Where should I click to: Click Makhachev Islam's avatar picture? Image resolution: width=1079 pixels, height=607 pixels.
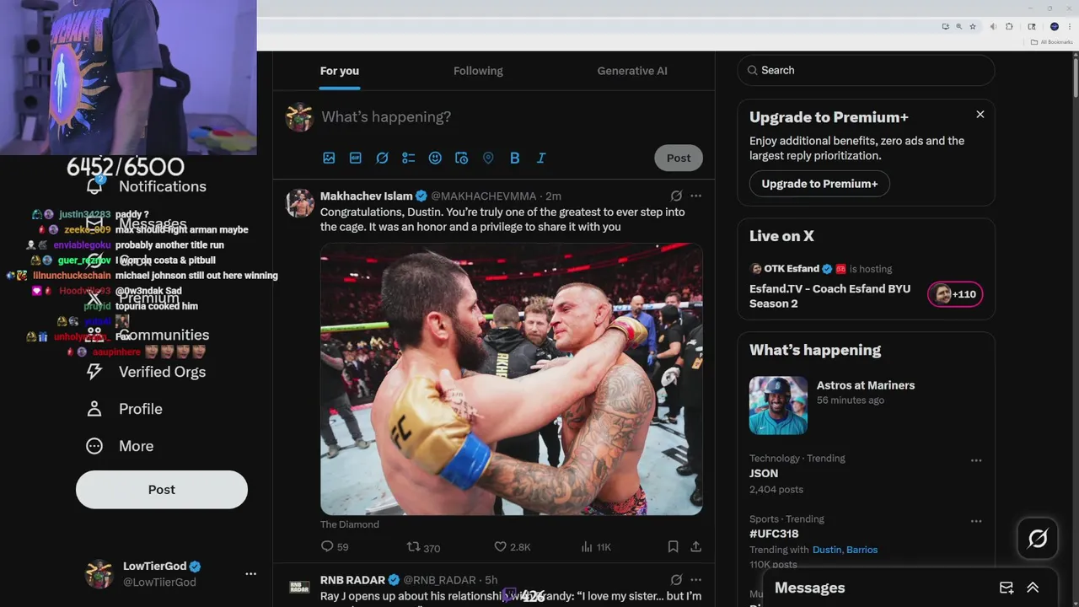pyautogui.click(x=299, y=203)
